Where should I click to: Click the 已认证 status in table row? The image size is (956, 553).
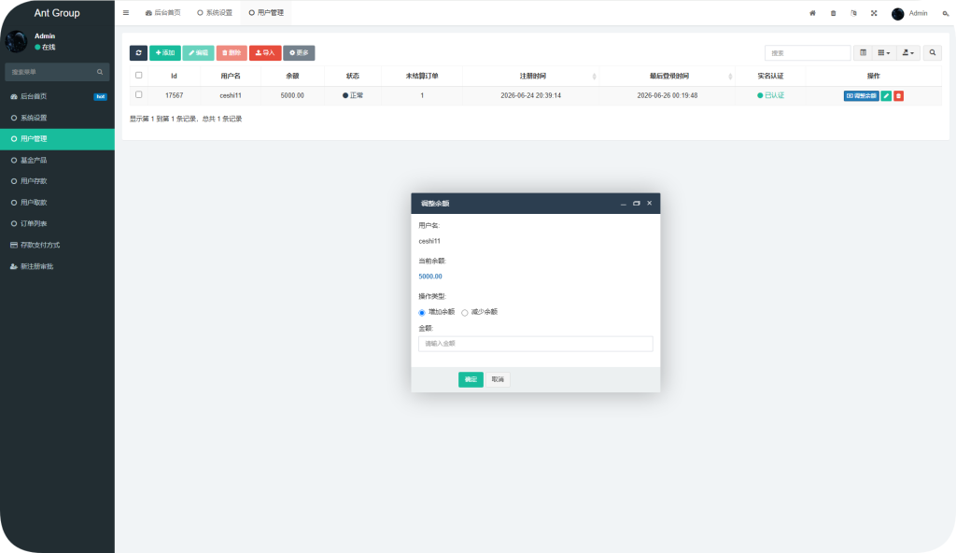pyautogui.click(x=770, y=96)
